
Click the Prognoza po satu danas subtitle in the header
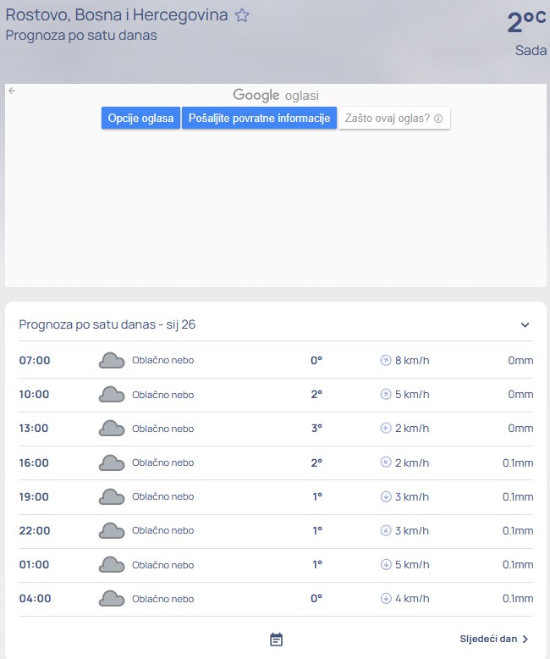tap(81, 36)
